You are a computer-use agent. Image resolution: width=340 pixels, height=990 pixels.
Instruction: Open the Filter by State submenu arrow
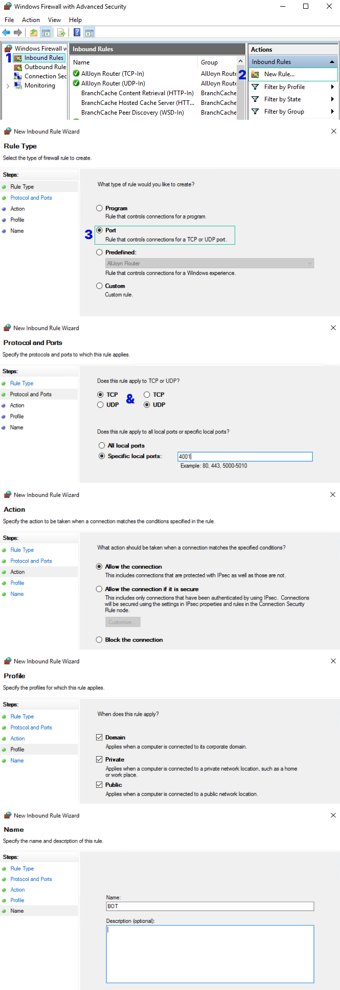(x=332, y=99)
